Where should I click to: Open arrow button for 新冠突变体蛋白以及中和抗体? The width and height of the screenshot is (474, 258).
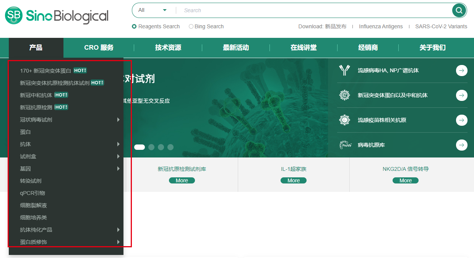point(462,95)
